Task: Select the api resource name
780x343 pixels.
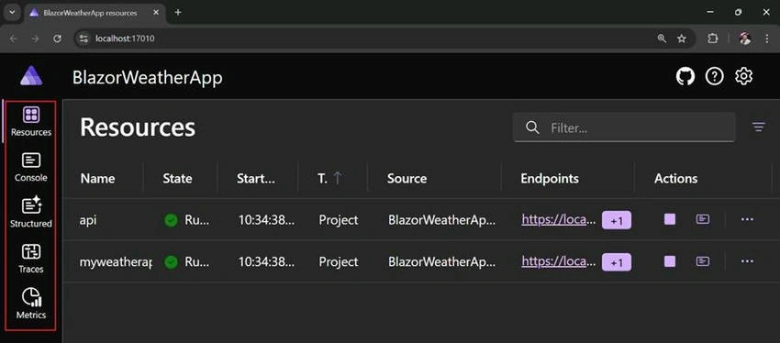Action: pyautogui.click(x=88, y=220)
